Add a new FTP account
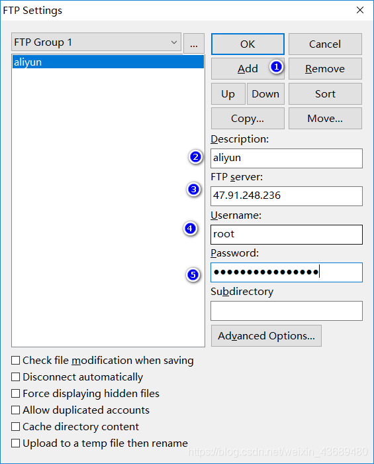Viewport: 374px width, 464px height. 248,69
